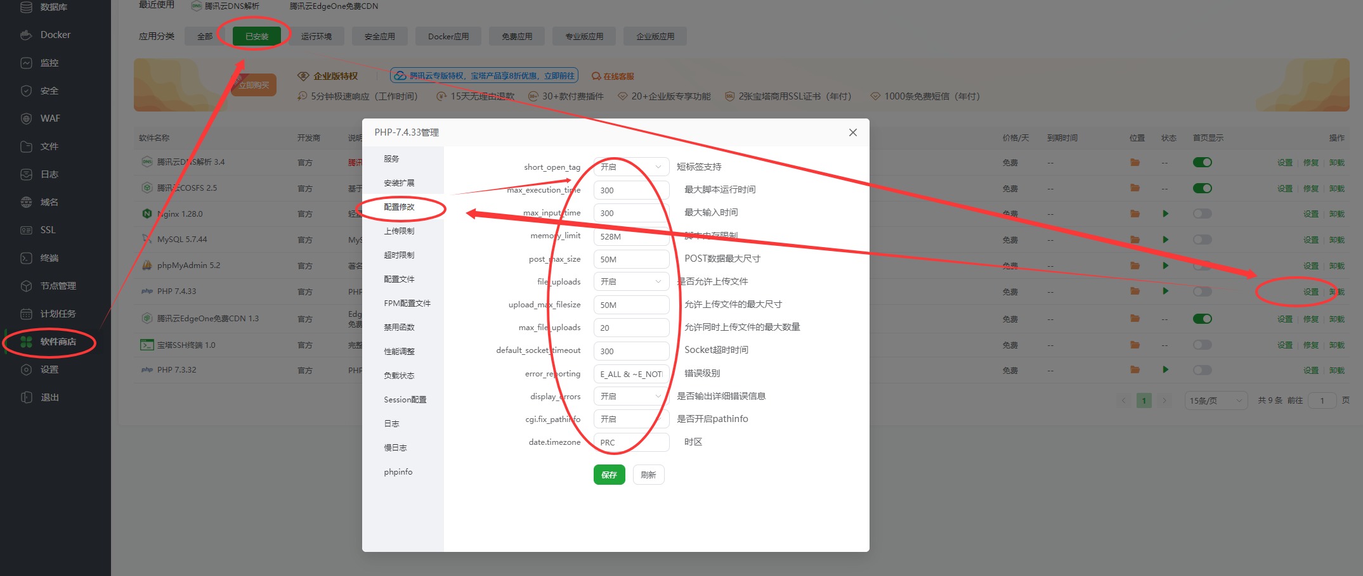Click the 保存 button to save PHP settings

[608, 474]
